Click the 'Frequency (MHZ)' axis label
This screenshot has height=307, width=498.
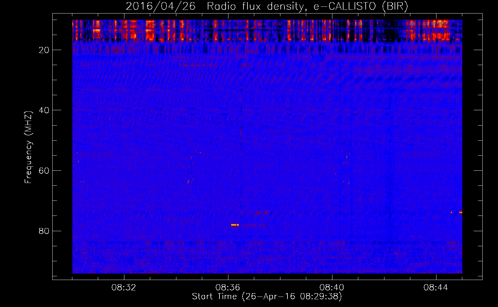tap(28, 147)
